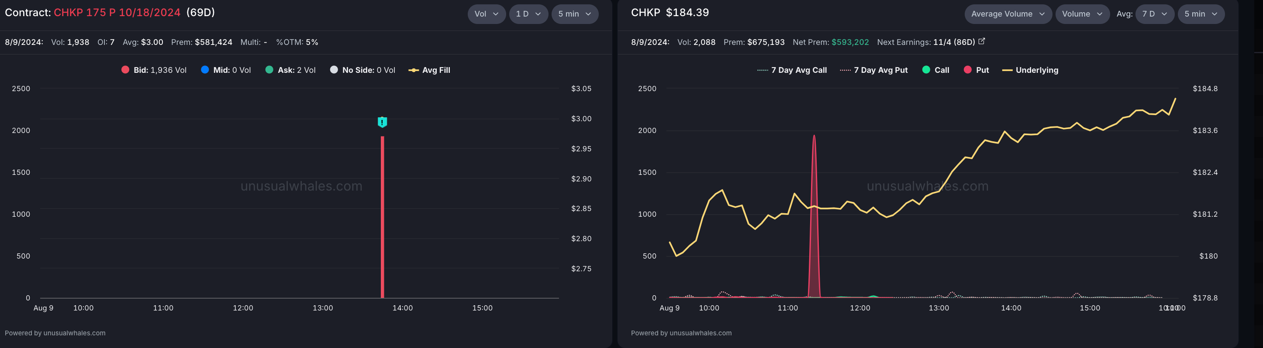The width and height of the screenshot is (1263, 348).
Task: Click the OI: 7 stat
Action: click(x=106, y=42)
